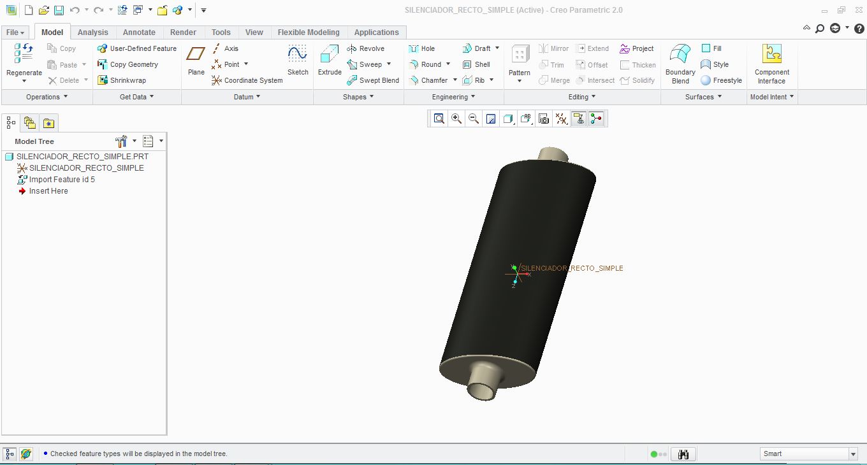The width and height of the screenshot is (867, 465).
Task: Toggle datum display filters
Action: [561, 118]
